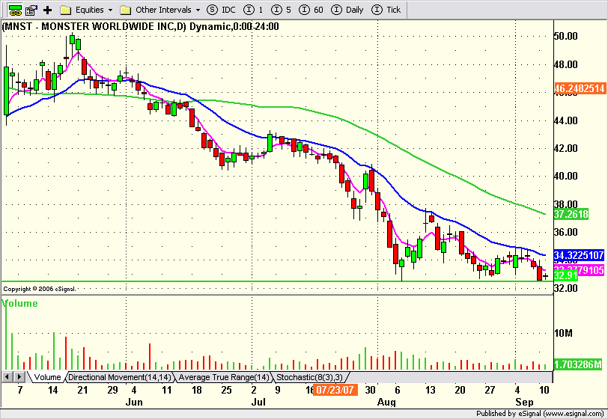Click the 50.00 price axis label
This screenshot has height=419, width=608.
[566, 36]
